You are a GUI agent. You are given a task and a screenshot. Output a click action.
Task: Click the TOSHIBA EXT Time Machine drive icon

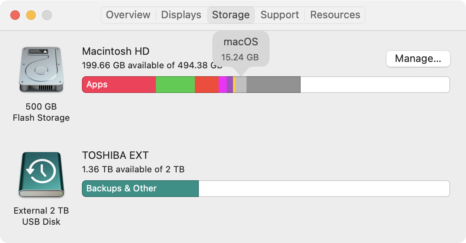pyautogui.click(x=41, y=175)
